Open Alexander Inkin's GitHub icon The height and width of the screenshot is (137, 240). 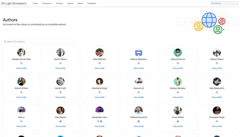98,121
